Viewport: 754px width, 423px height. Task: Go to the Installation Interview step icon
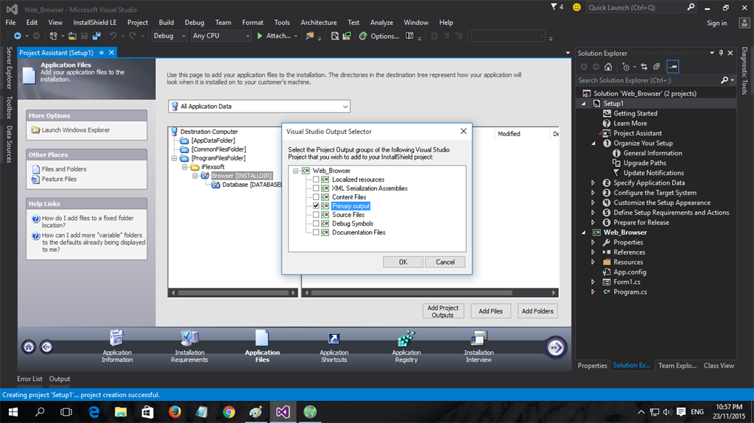point(479,338)
